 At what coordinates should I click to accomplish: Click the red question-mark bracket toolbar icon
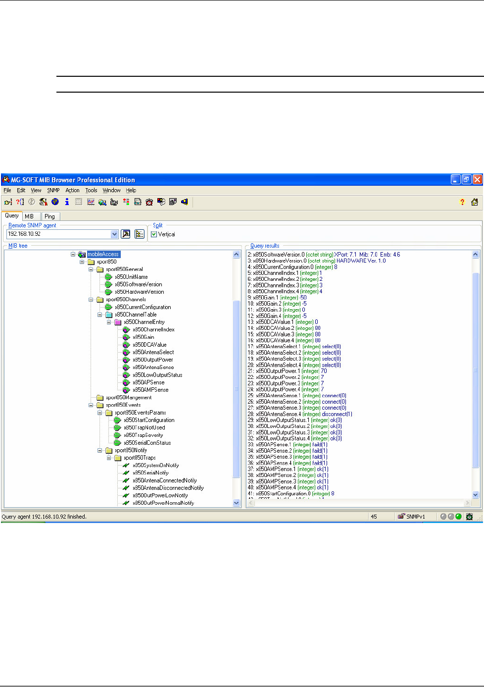click(20, 202)
